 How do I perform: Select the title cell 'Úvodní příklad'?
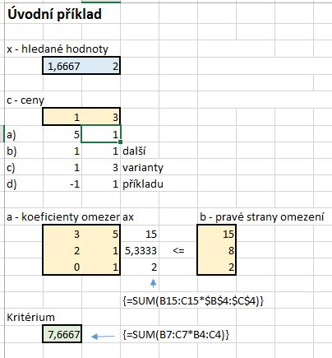click(55, 14)
